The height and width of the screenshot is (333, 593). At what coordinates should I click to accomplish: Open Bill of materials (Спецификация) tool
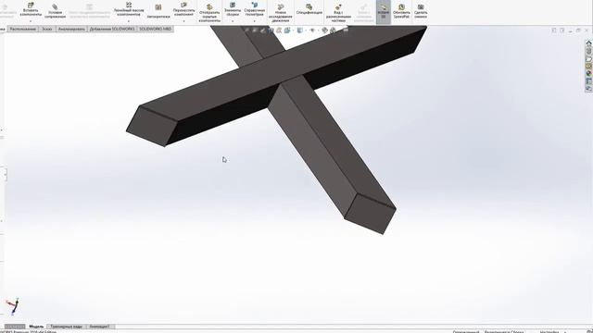(x=309, y=9)
